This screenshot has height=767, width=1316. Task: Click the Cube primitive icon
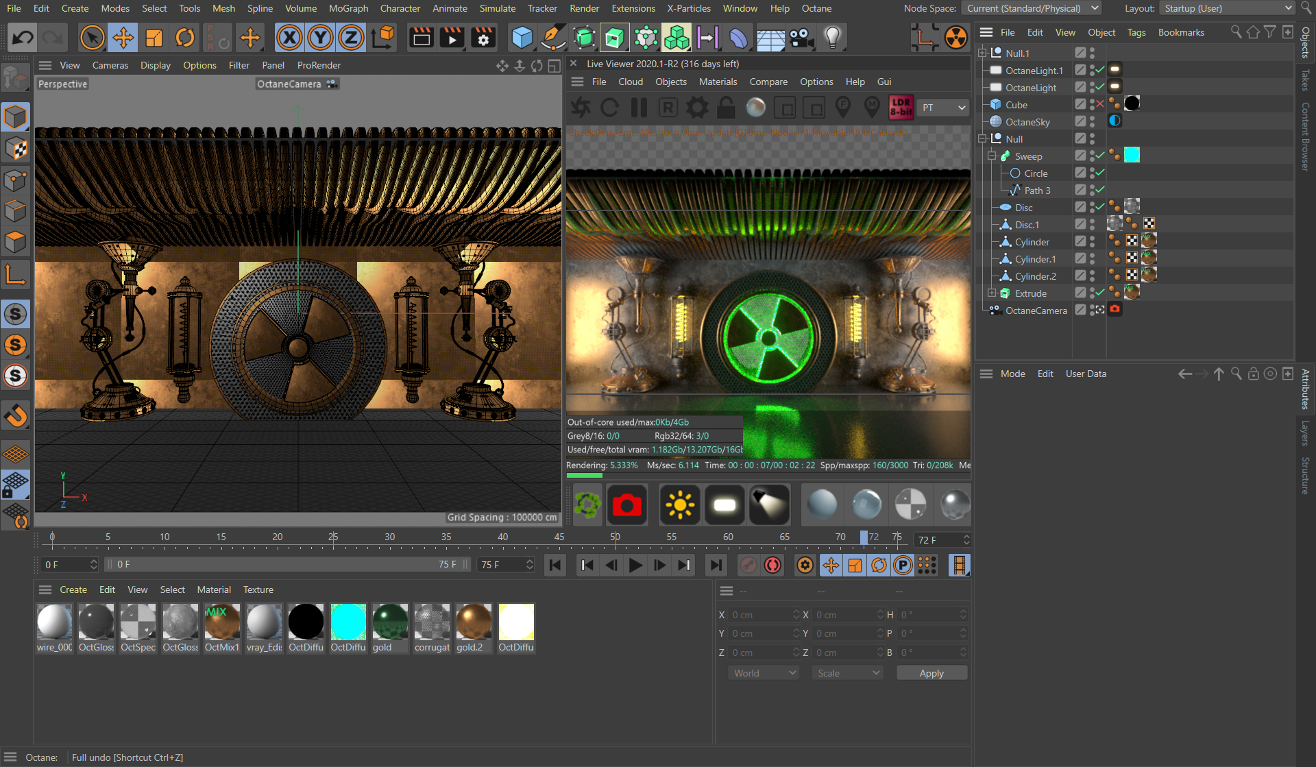522,38
